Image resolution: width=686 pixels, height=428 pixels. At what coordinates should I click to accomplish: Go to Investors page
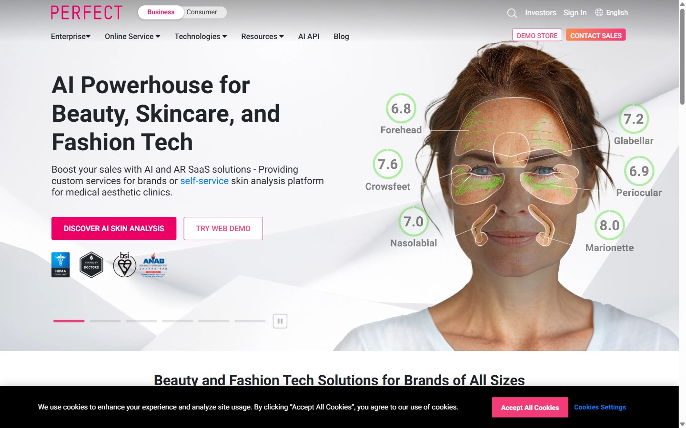tap(541, 13)
